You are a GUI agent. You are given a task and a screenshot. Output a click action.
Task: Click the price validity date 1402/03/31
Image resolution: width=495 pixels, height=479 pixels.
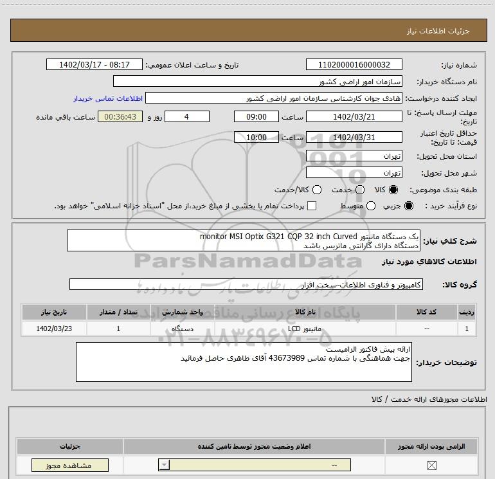[354, 137]
